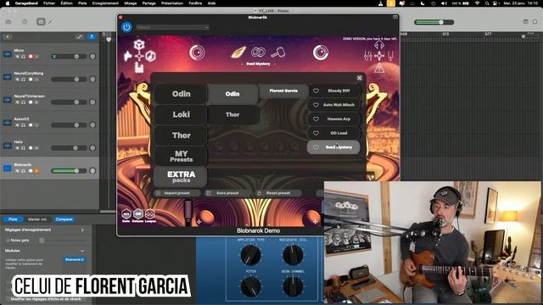Select the hammer amp icon
Screen dimensions: 543x305
277,53
